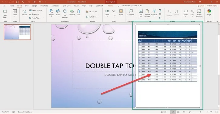Viewport: 220px width, 114px height.
Task: Undo the last action
Action: point(23,2)
